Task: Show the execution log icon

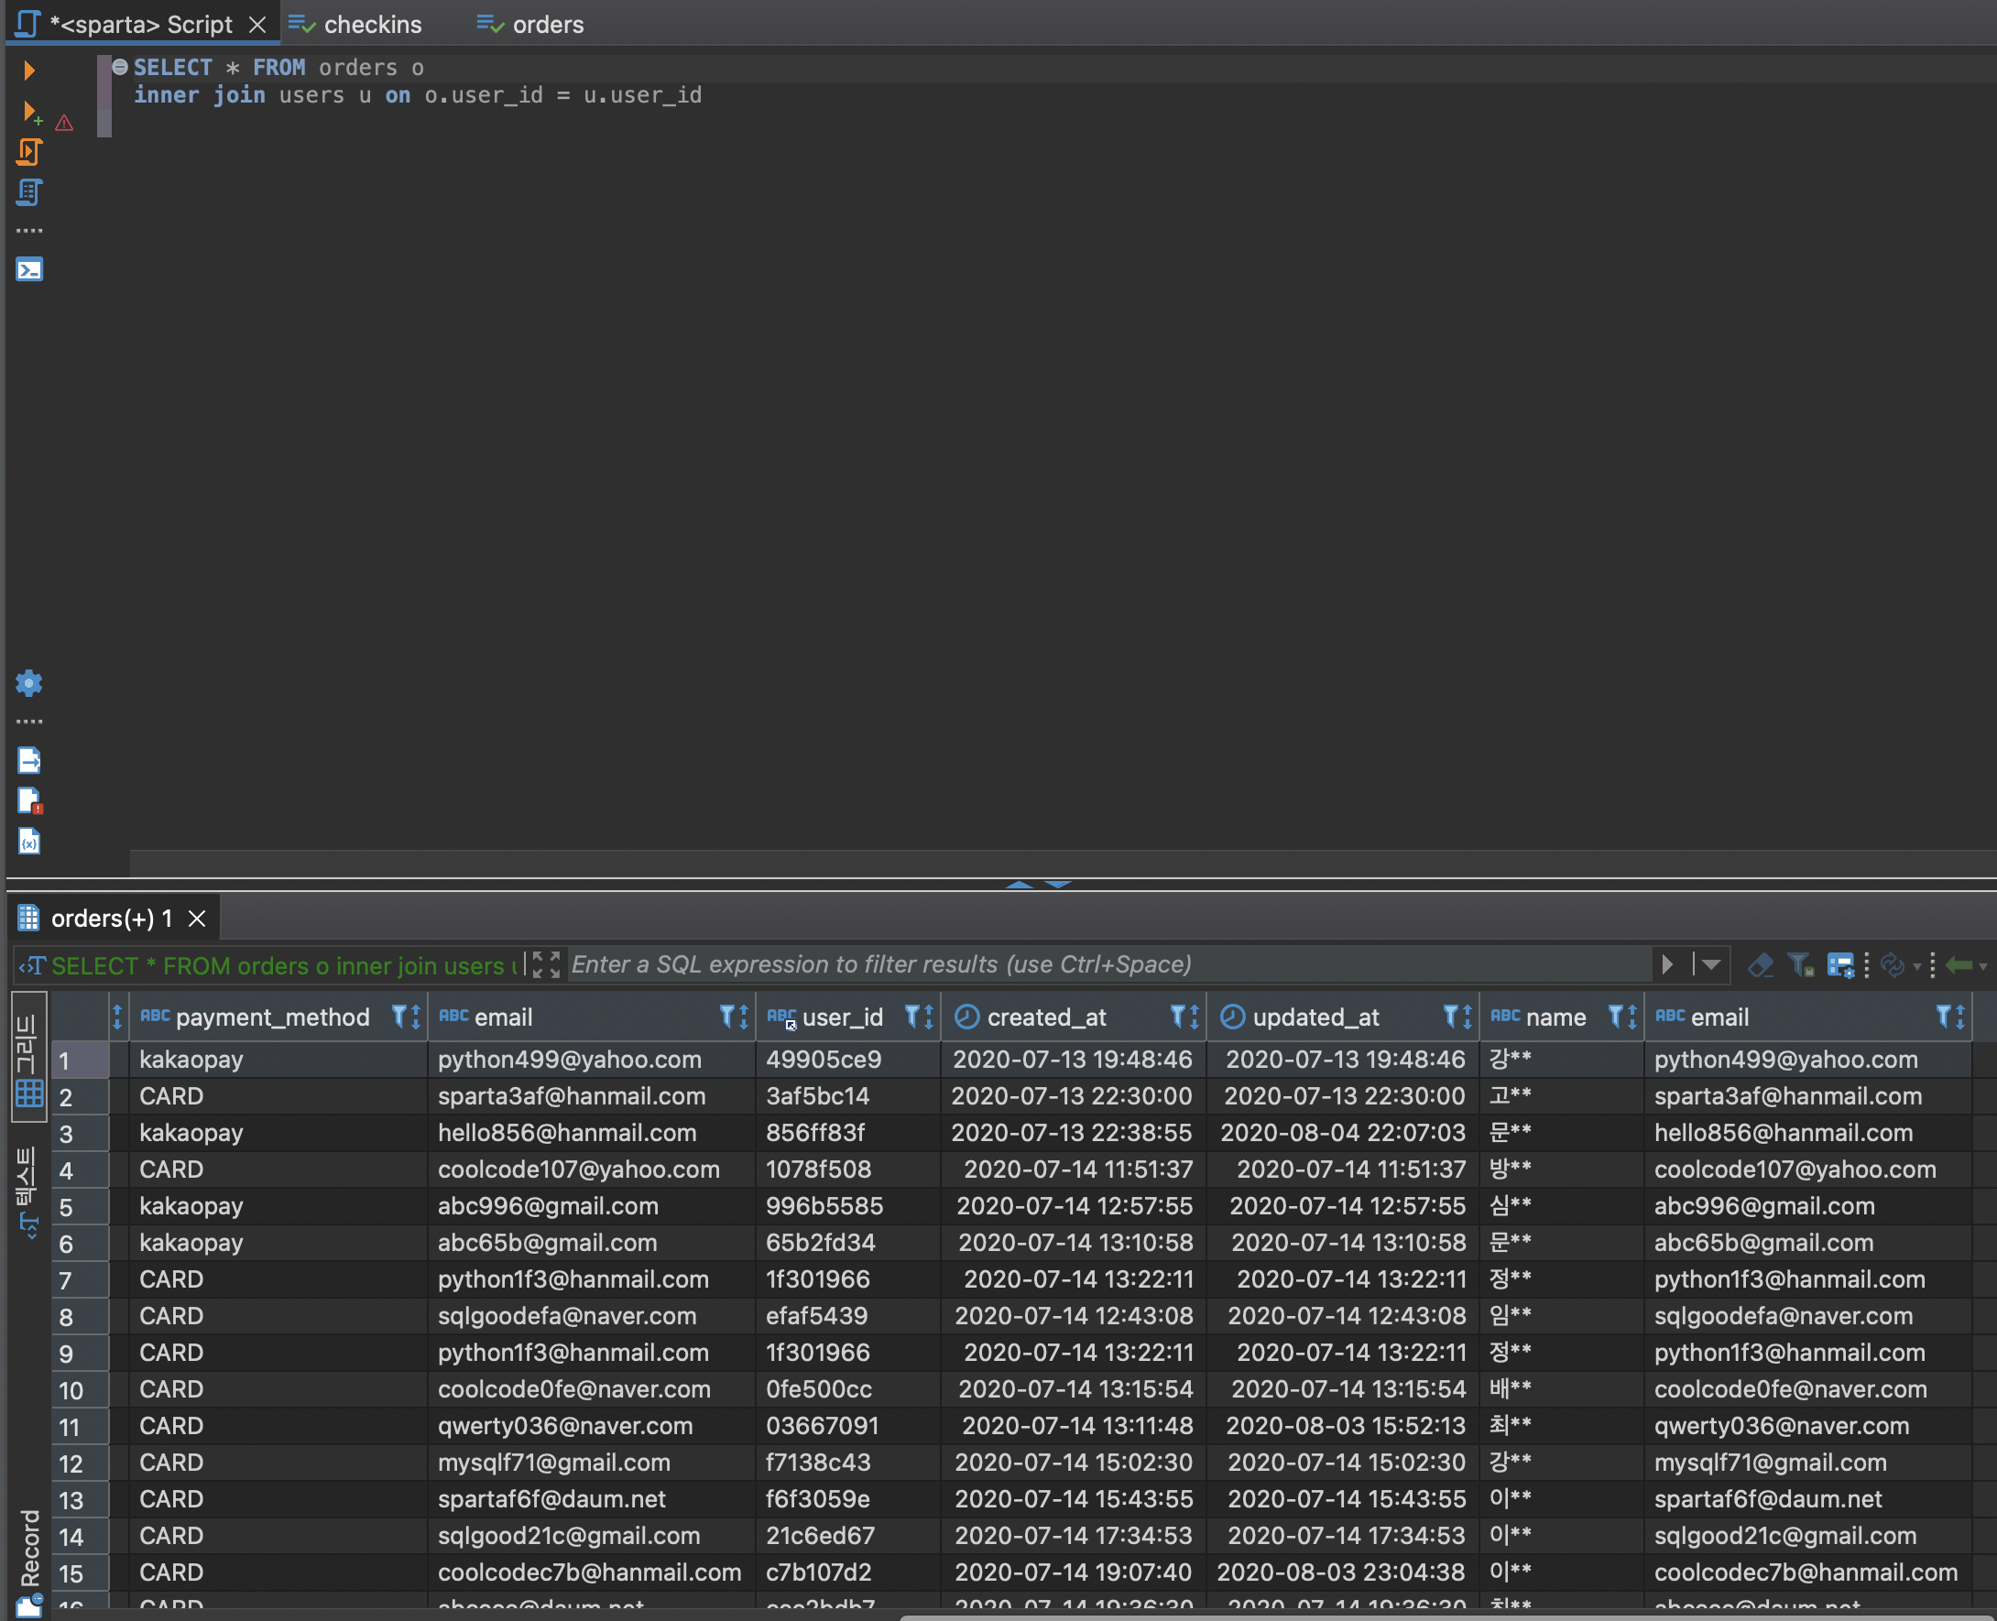Action: [x=29, y=801]
